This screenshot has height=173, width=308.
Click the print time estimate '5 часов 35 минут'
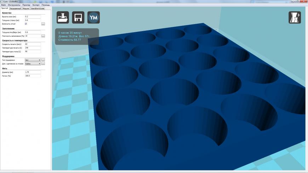[x=70, y=33]
